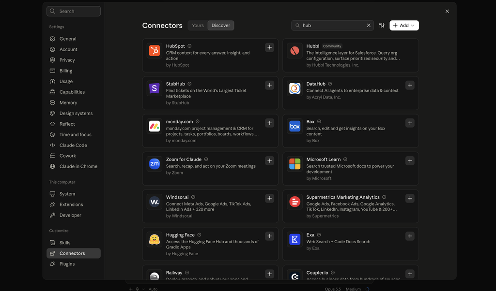This screenshot has height=291, width=496.
Task: Add the Exa connector with its plus button
Action: 410,236
